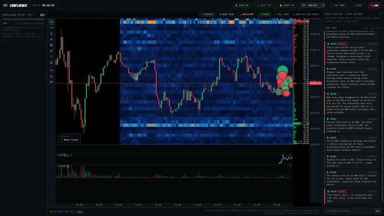The width and height of the screenshot is (384, 216).
Task: Click the PLAIN ENGLISH – LIVE DECODER header
Action: (x=343, y=14)
